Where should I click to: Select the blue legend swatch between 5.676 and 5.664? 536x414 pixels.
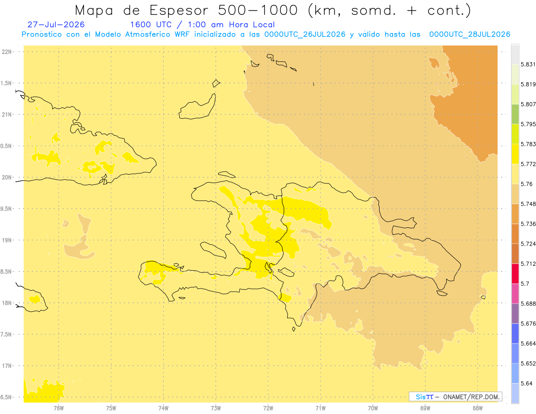point(515,333)
